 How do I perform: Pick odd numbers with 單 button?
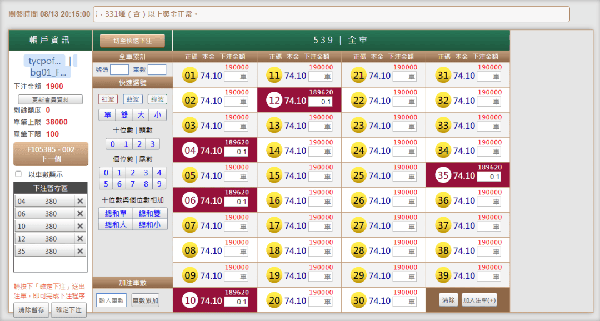108,115
